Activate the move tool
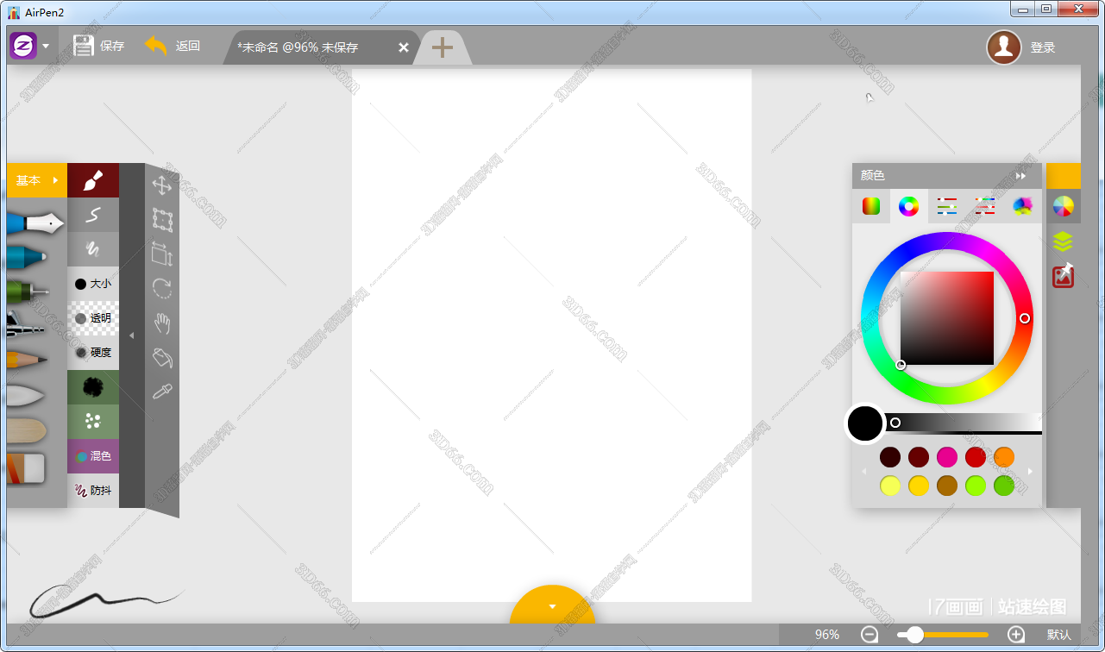 [161, 185]
